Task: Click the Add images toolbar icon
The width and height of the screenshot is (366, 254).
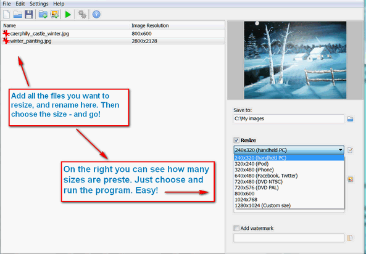Action: (54, 14)
